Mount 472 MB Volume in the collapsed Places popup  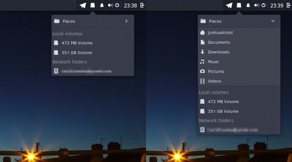click(77, 43)
